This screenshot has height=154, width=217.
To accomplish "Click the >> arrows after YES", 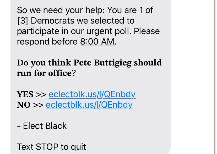I will [41, 95].
